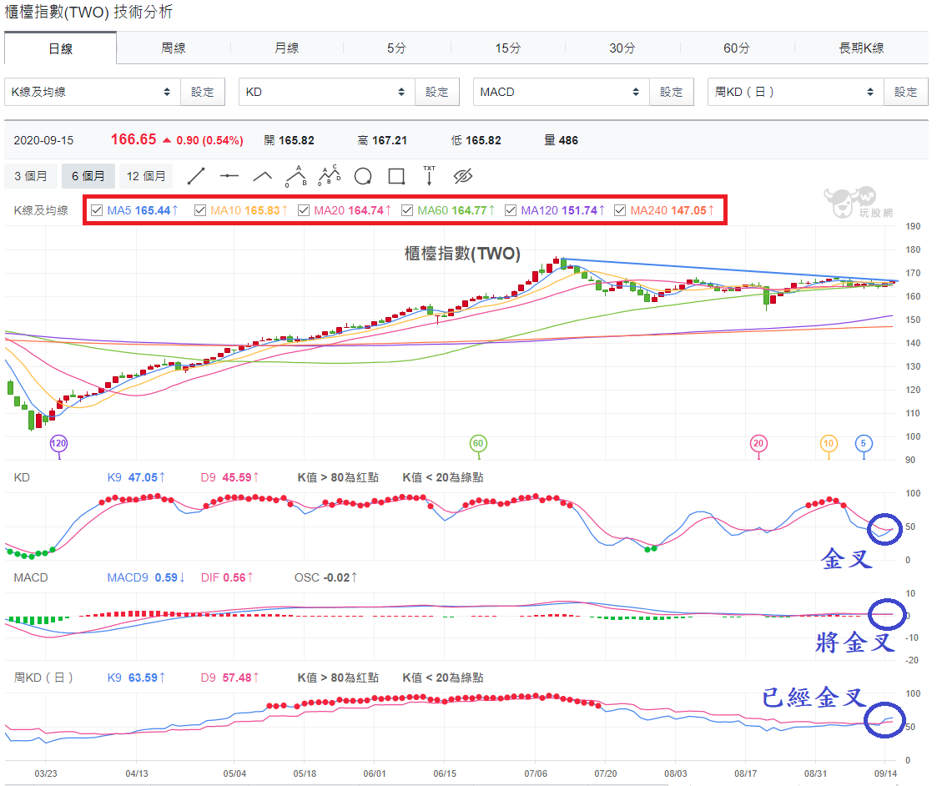Click the OSC -0.02 value
This screenshot has height=786, width=937.
tap(325, 577)
